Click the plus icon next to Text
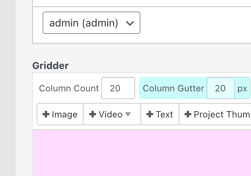The width and height of the screenshot is (251, 176). (150, 114)
